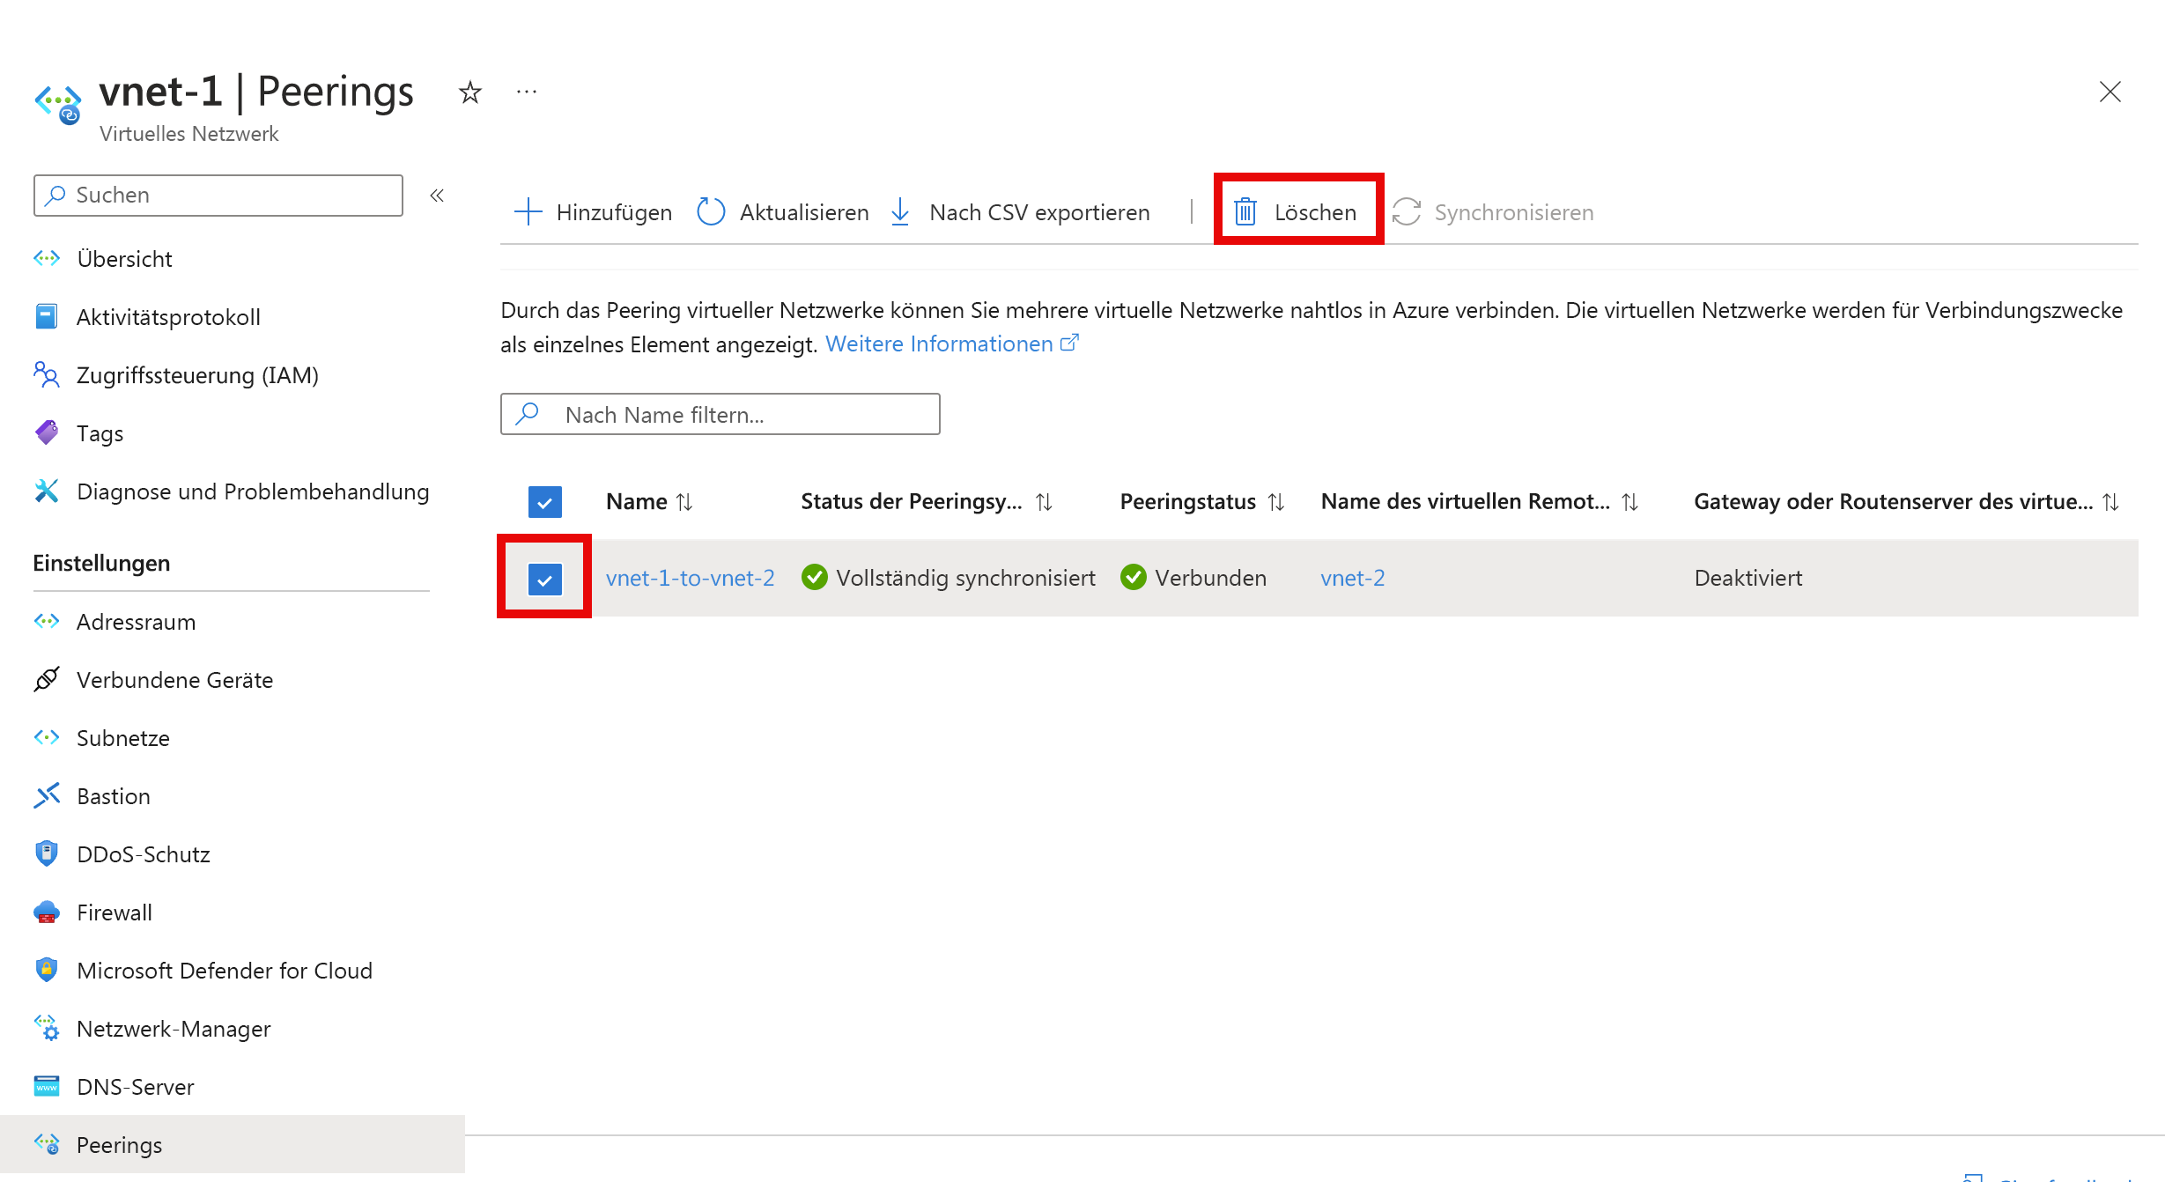Open Hinzufügen with the plus icon
Screen dimensions: 2165x1182
(528, 211)
